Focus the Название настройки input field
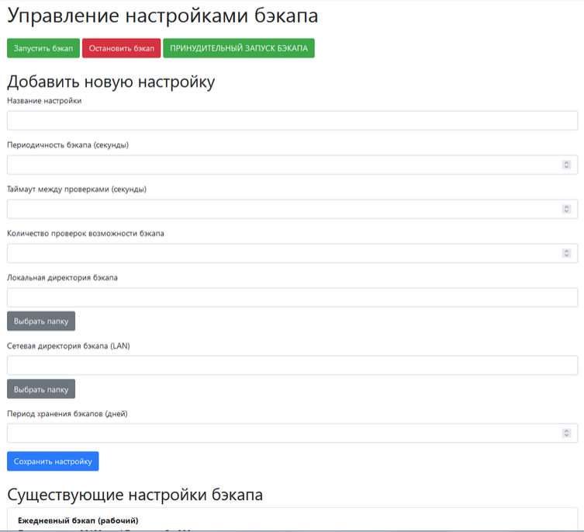The width and height of the screenshot is (584, 532). click(292, 120)
